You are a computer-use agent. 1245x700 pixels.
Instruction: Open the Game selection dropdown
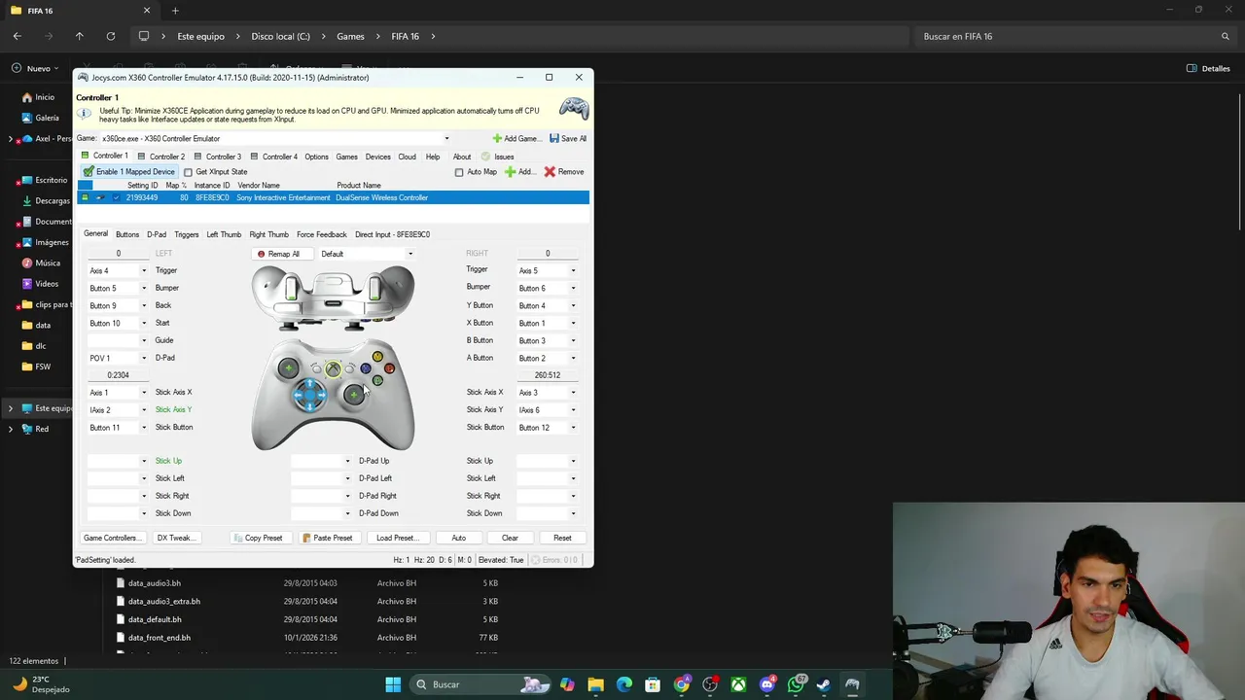coord(446,139)
